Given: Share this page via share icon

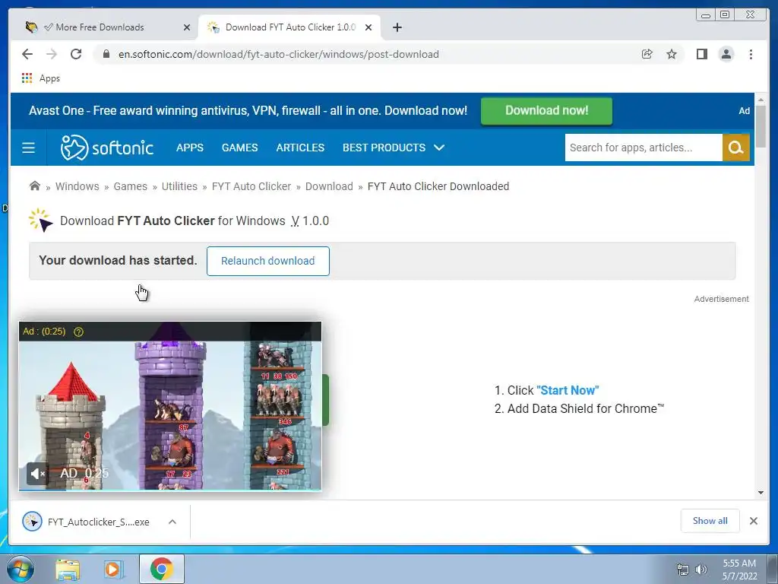Looking at the screenshot, I should point(647,54).
